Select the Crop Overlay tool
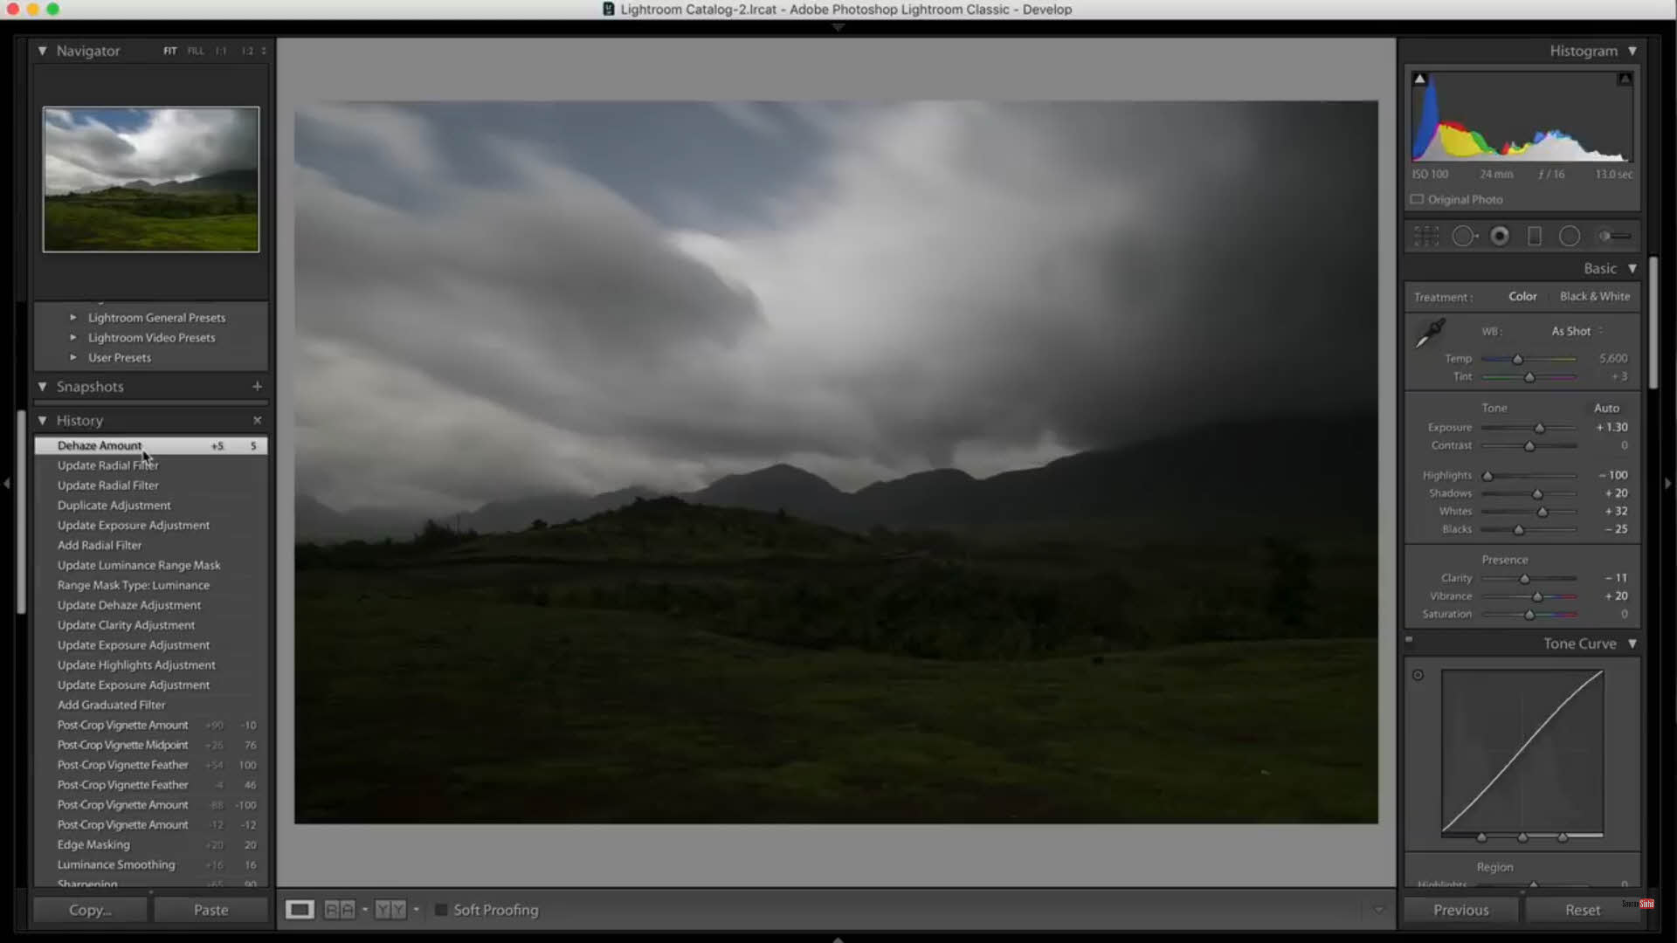 tap(1426, 236)
